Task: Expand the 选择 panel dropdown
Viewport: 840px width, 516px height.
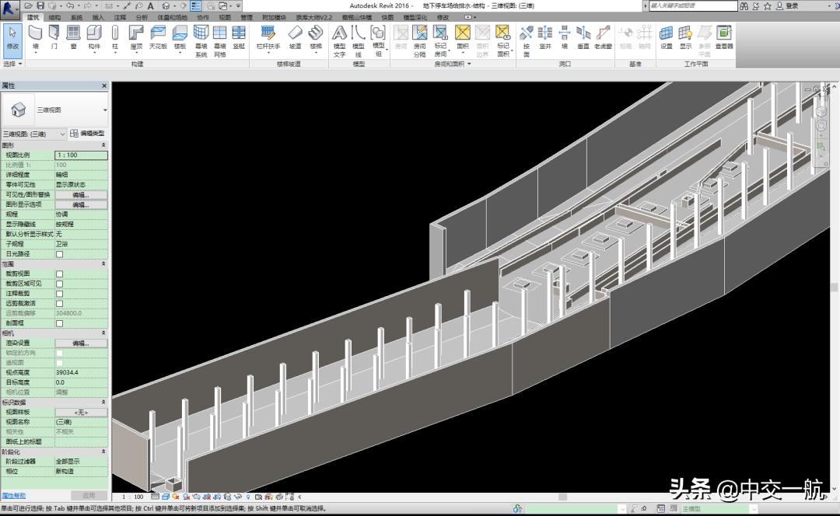Action: point(13,64)
